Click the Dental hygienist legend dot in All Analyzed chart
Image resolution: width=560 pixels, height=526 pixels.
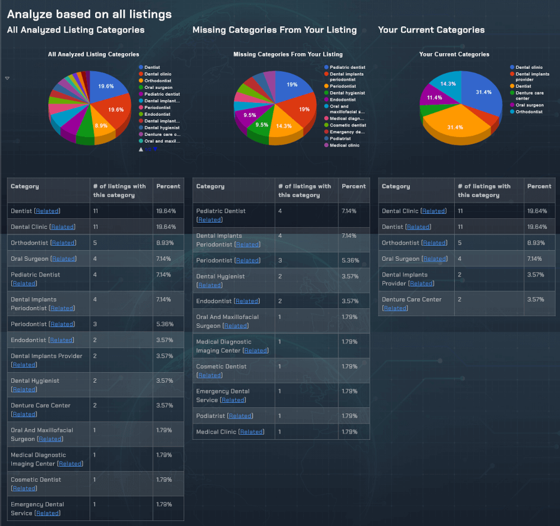tap(141, 128)
